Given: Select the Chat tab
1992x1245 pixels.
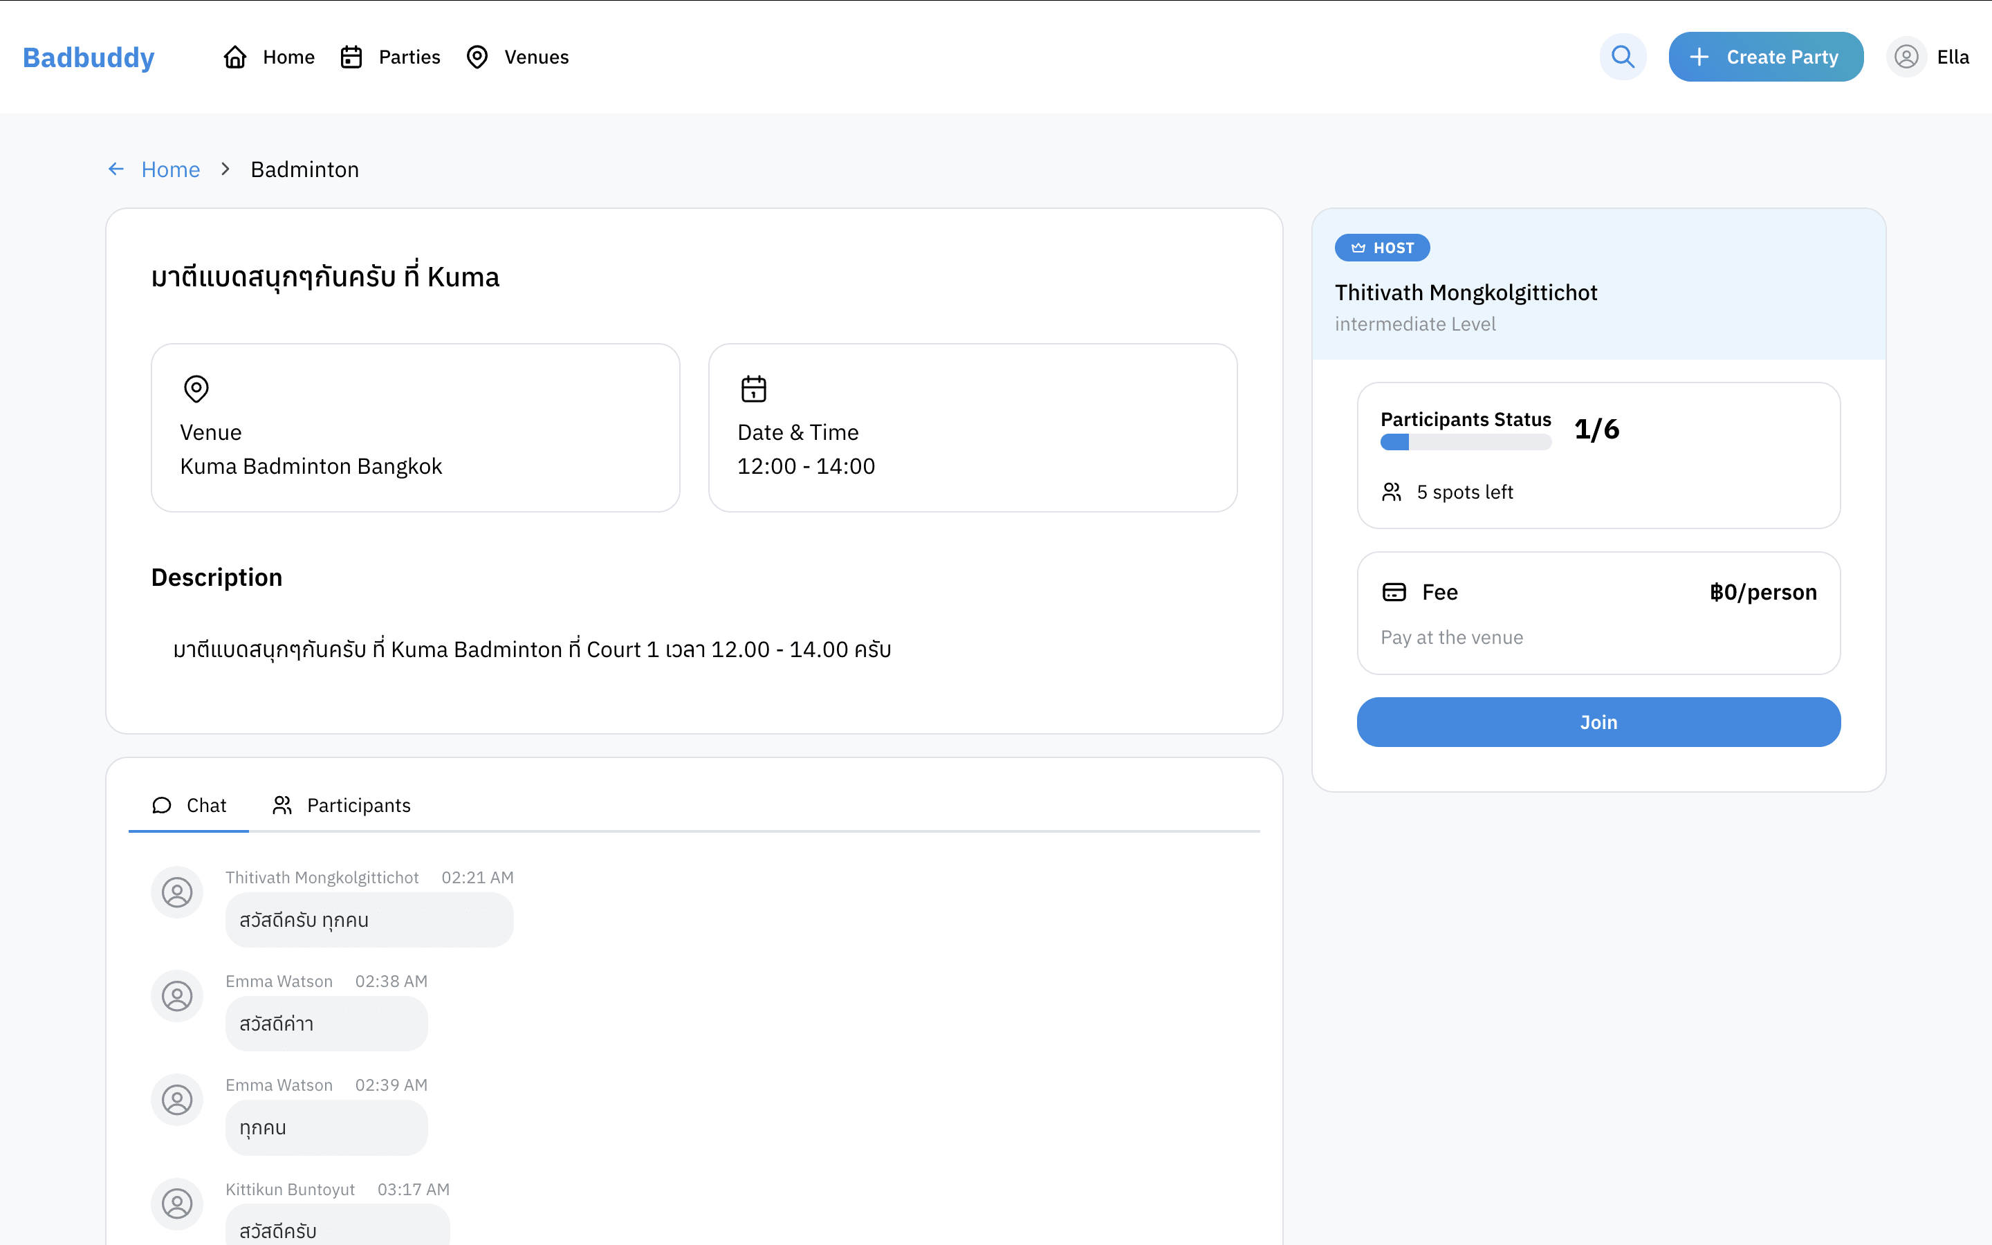Looking at the screenshot, I should tap(190, 804).
